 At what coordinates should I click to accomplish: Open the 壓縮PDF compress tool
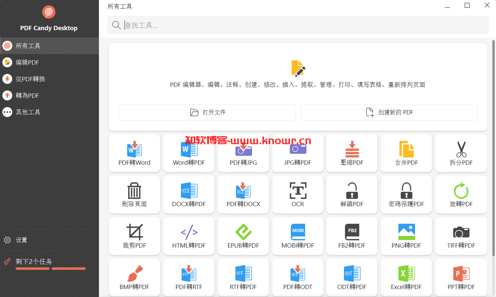click(x=352, y=153)
